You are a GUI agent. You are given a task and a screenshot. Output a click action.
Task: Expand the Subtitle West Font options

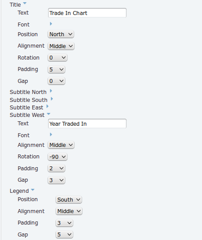point(51,135)
